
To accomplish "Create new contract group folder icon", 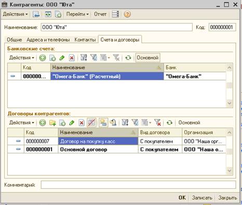I will tap(52, 123).
